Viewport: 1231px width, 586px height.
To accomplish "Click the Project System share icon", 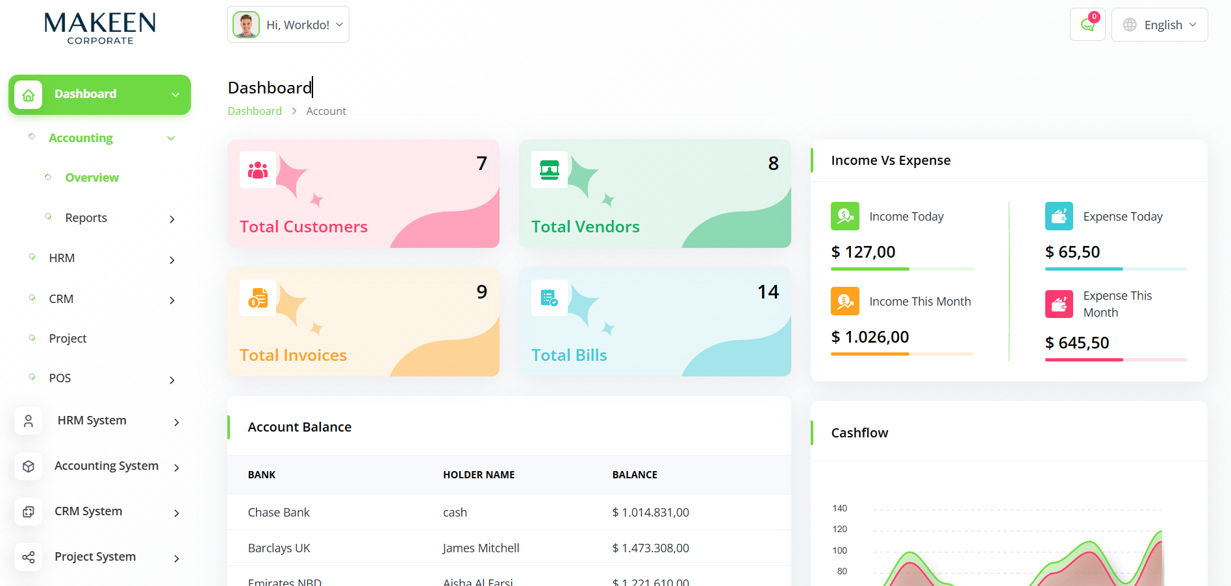I will (x=29, y=557).
